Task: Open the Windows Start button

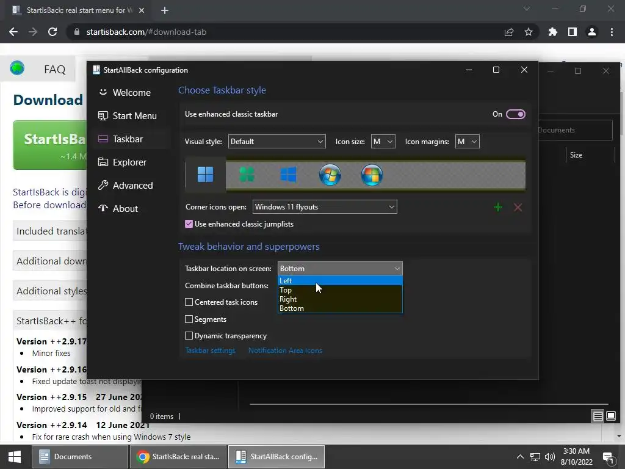Action: coord(15,457)
